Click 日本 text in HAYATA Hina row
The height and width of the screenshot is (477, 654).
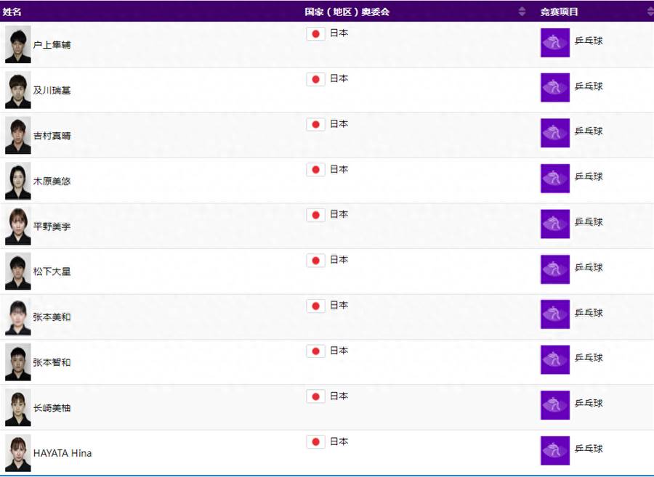click(339, 441)
